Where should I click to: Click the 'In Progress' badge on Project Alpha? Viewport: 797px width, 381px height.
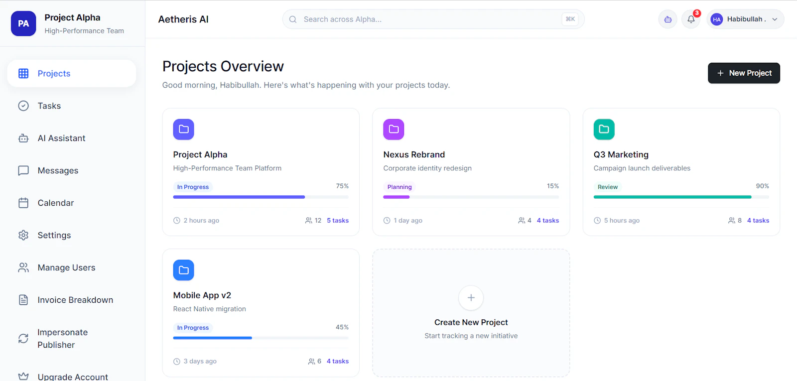[x=193, y=187]
